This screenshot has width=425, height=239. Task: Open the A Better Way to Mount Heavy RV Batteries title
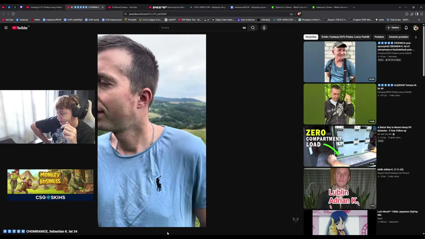click(394, 129)
